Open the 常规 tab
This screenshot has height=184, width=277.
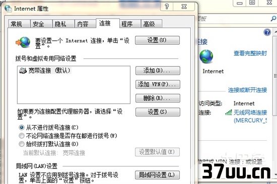pos(19,24)
